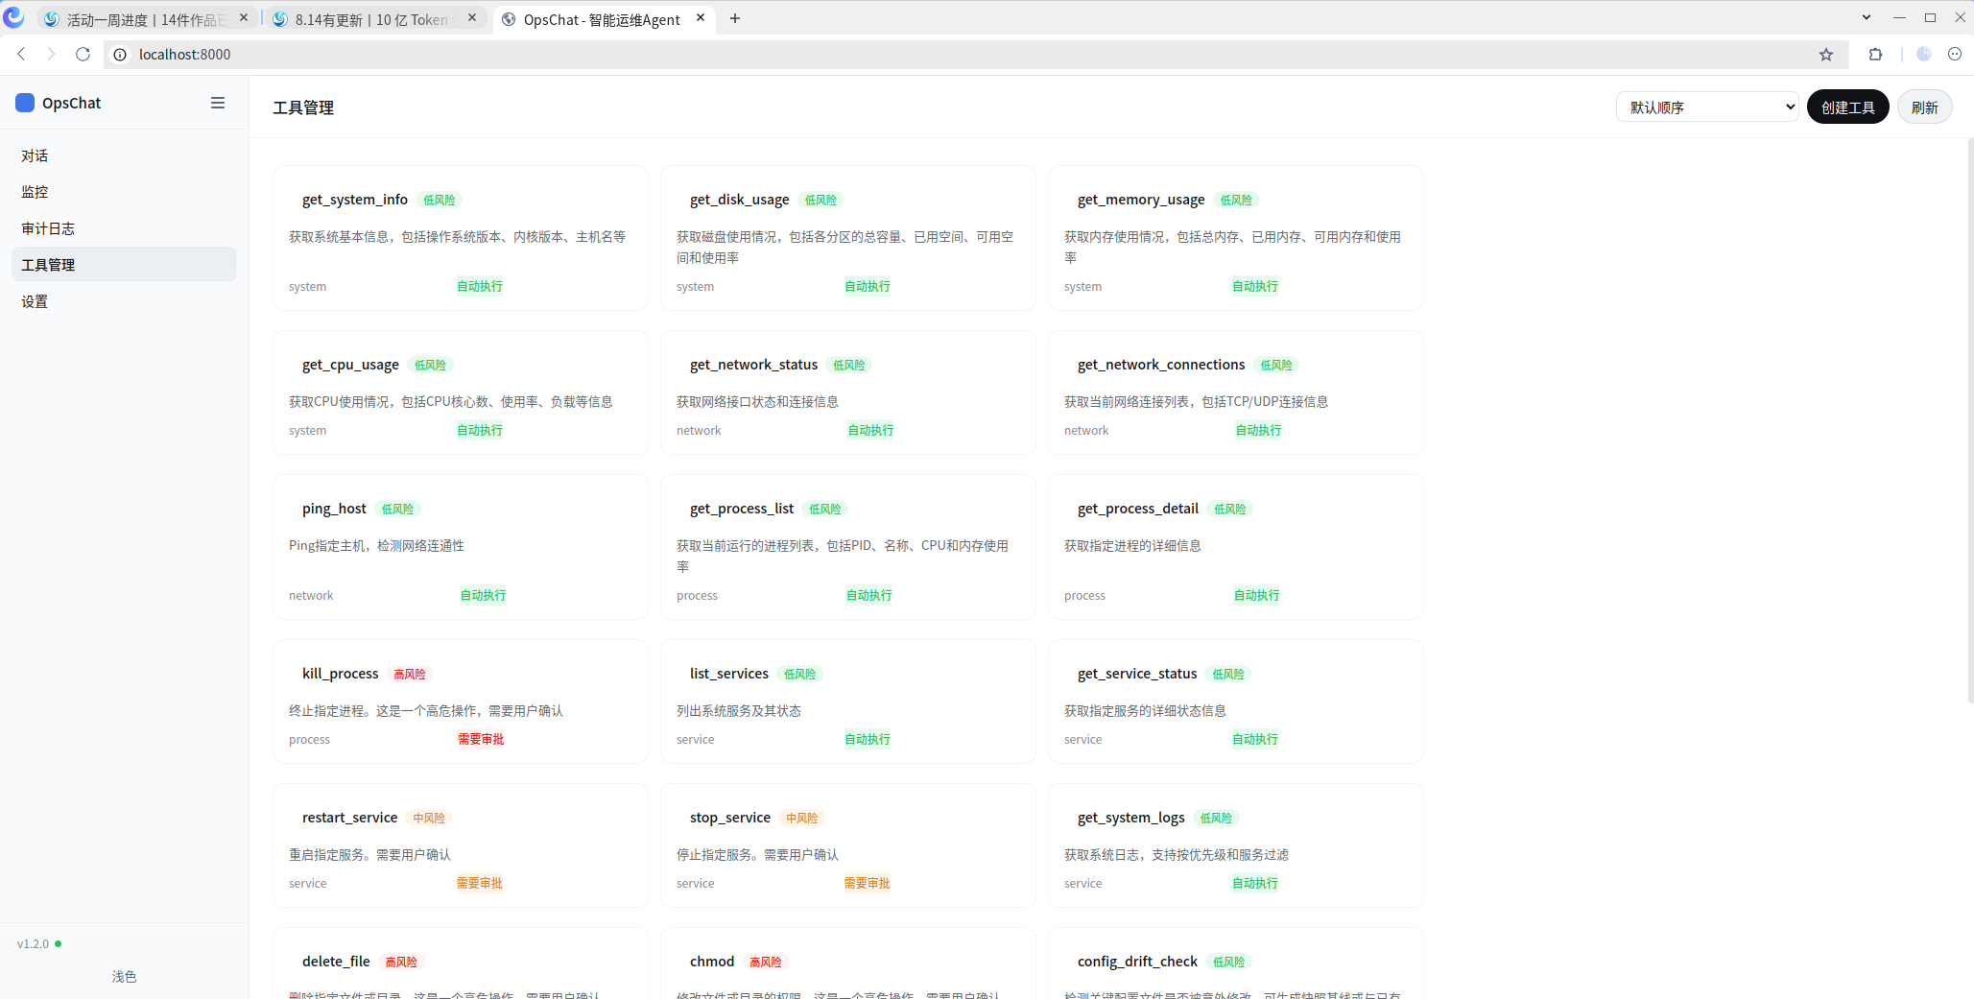Click the 刷新 button
1974x999 pixels.
point(1924,107)
